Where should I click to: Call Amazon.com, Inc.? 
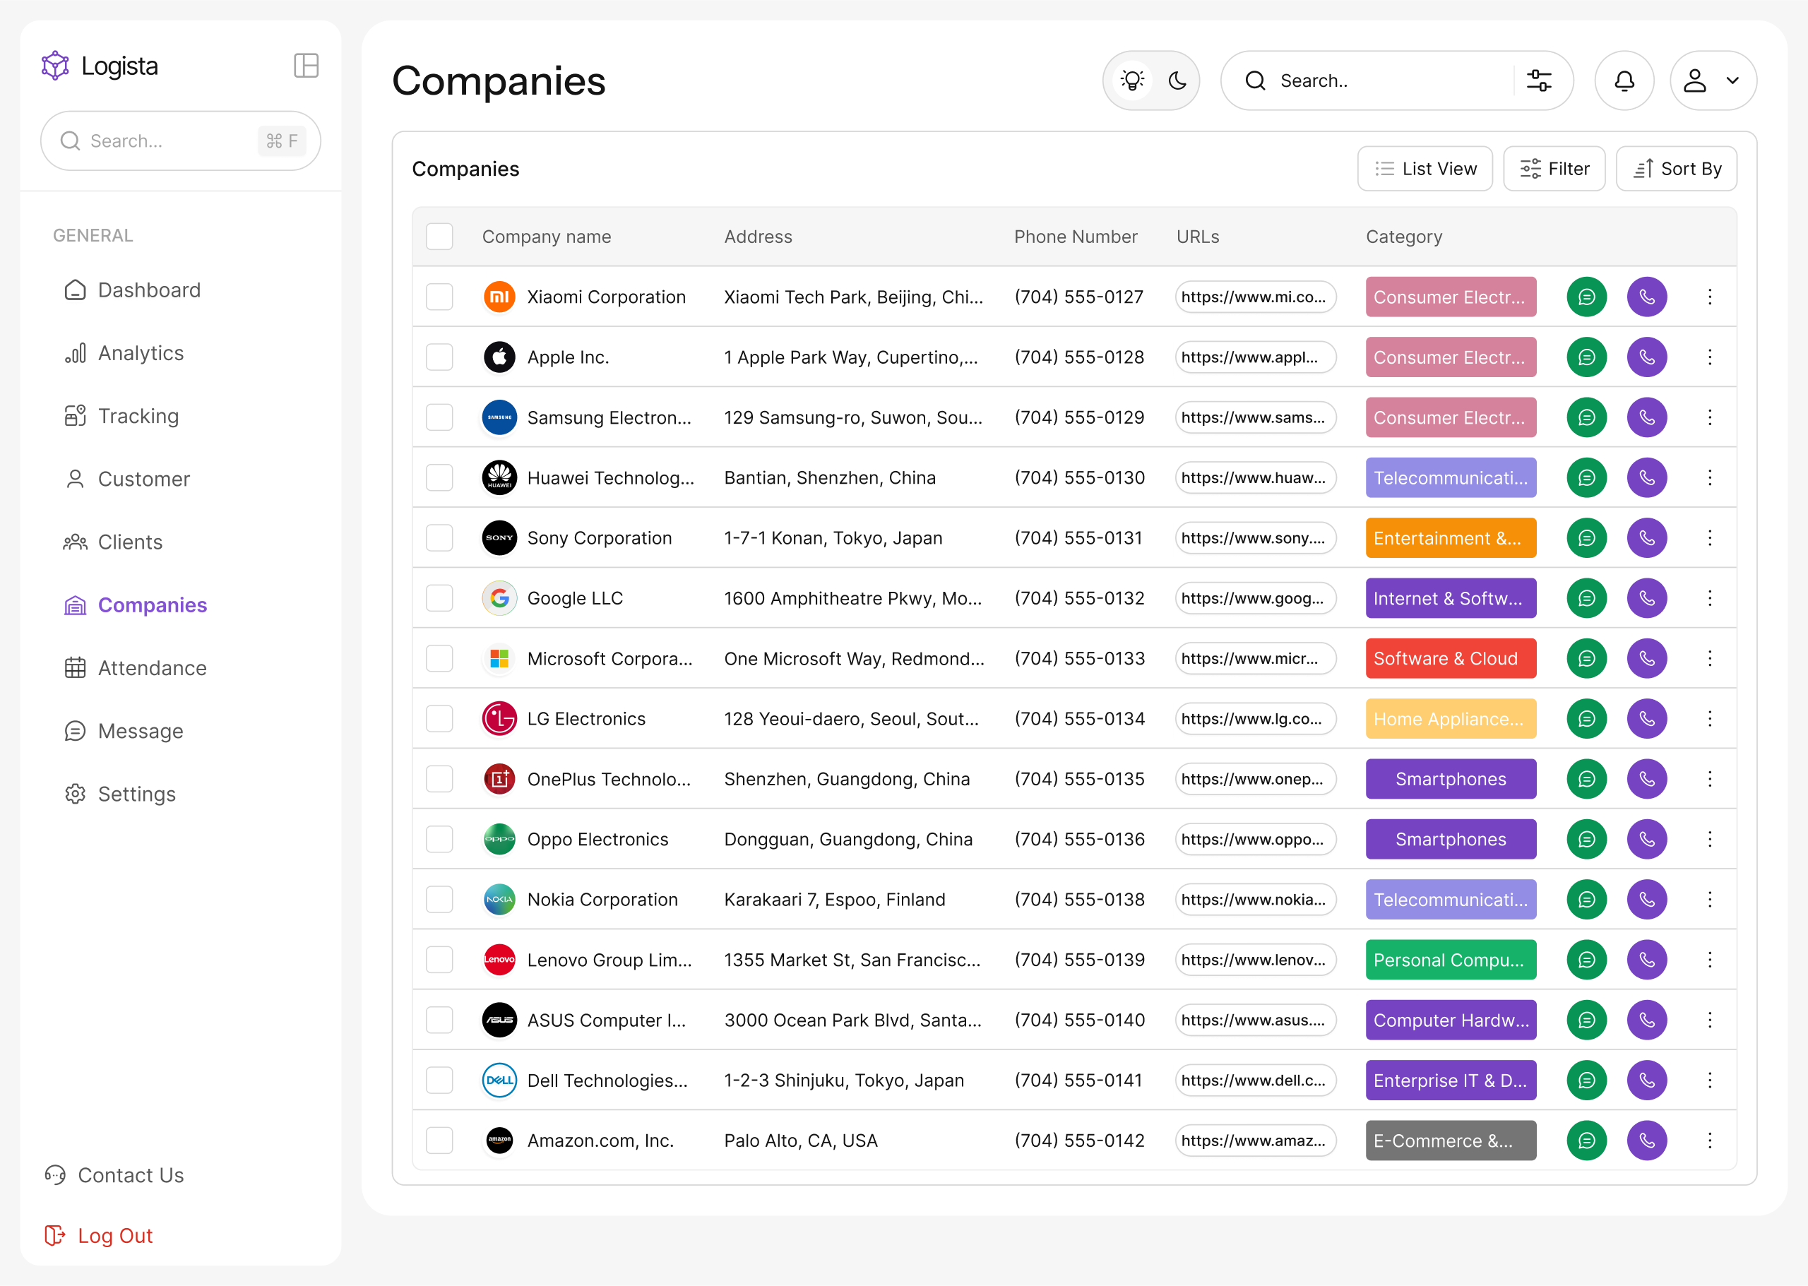click(x=1646, y=1141)
